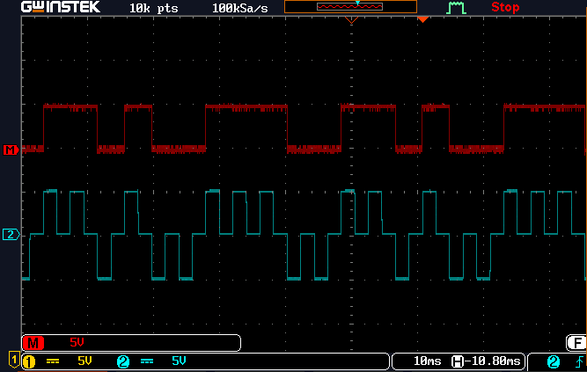This screenshot has width=587, height=372.
Task: Click the waveform memory overview bar
Action: click(350, 7)
